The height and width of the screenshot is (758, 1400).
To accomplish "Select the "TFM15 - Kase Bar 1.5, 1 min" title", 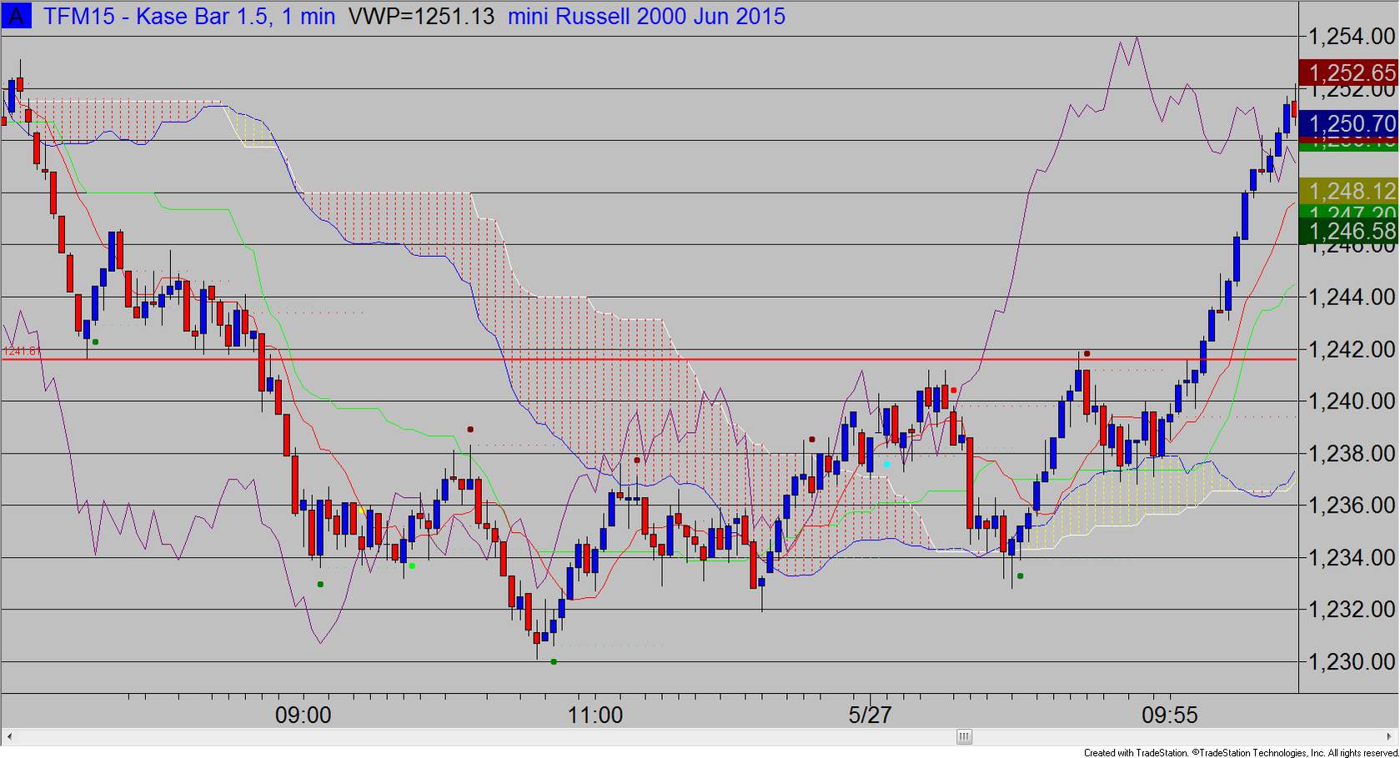I will tap(189, 16).
